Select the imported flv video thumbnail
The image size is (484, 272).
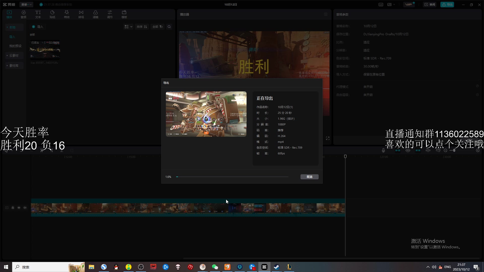pyautogui.click(x=45, y=50)
